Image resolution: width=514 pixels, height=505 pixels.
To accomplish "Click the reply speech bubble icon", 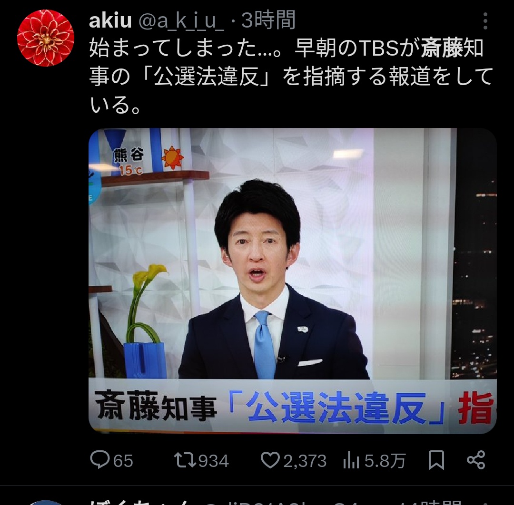I will click(x=99, y=459).
